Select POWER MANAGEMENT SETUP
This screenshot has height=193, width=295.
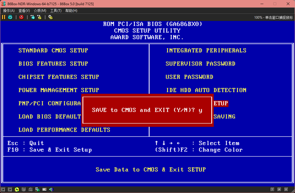pyautogui.click(x=59, y=90)
